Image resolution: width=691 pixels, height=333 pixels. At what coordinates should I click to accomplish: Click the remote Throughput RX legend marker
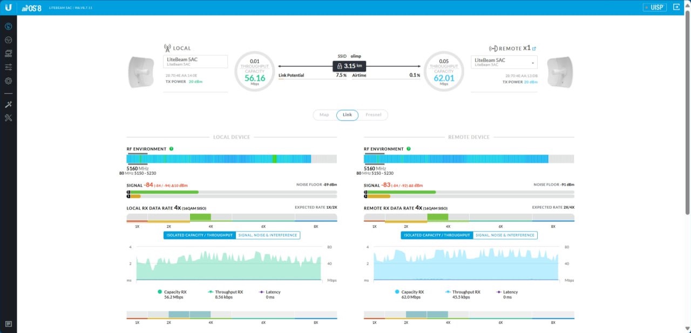pos(448,292)
